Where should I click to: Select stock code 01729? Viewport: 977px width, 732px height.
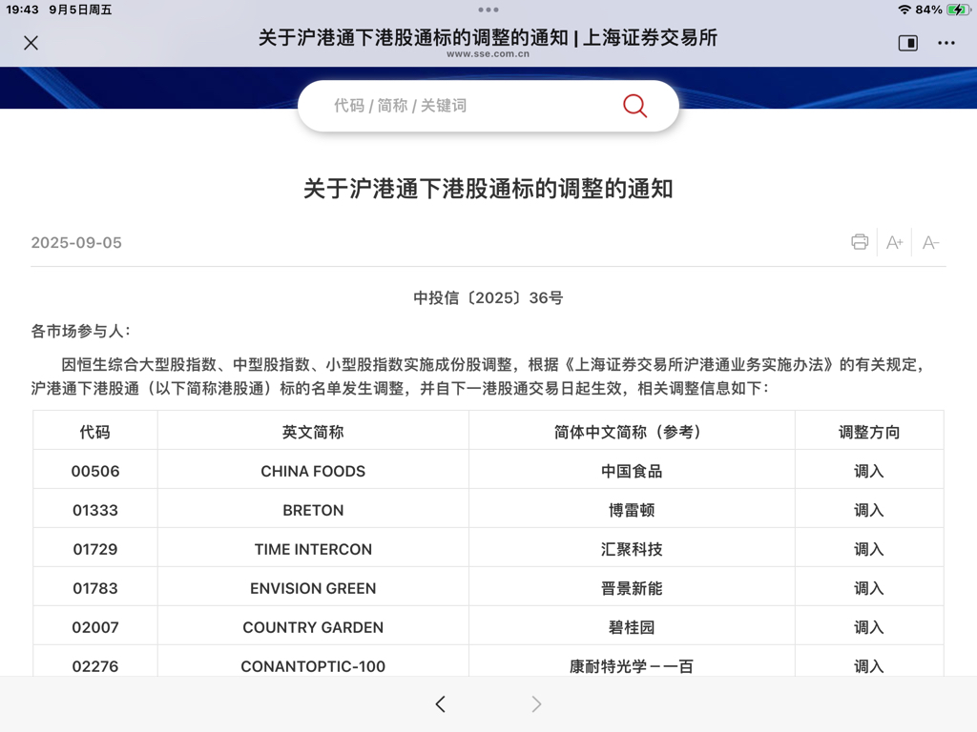point(94,550)
